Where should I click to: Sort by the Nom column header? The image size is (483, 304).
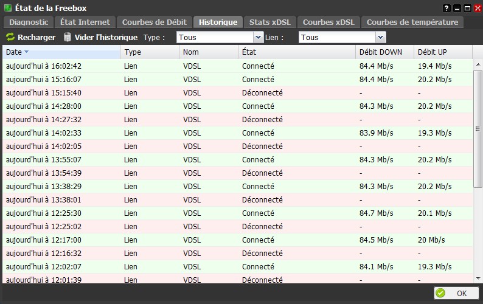tap(209, 52)
